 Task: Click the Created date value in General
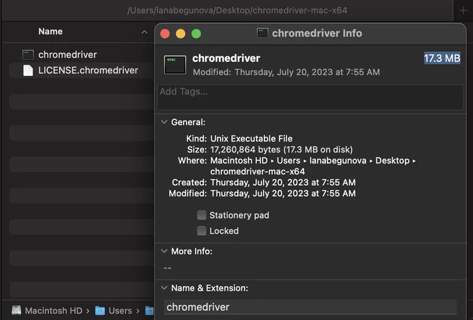(x=283, y=182)
